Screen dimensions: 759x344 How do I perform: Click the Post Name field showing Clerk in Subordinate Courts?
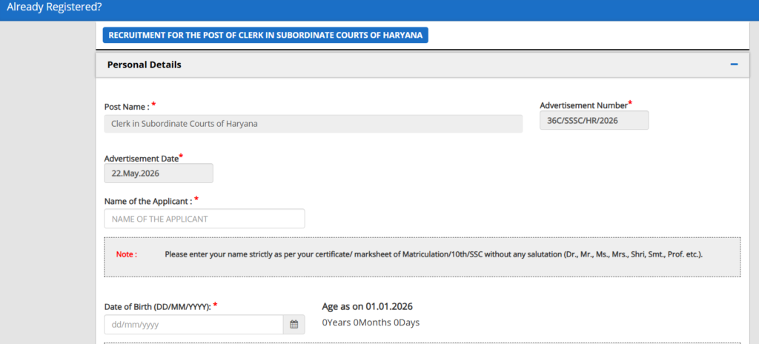click(314, 124)
